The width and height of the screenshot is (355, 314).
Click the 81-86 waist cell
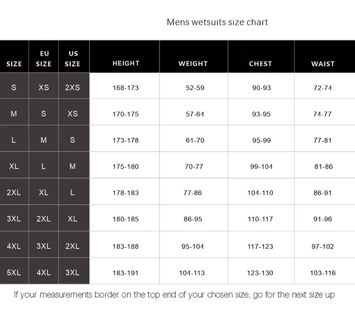(x=323, y=166)
